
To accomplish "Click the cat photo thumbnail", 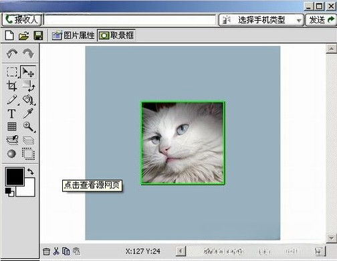I will [x=183, y=143].
